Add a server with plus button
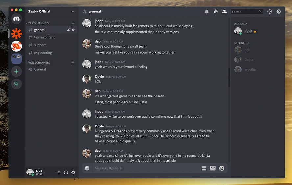The image size is (292, 185). [16, 71]
